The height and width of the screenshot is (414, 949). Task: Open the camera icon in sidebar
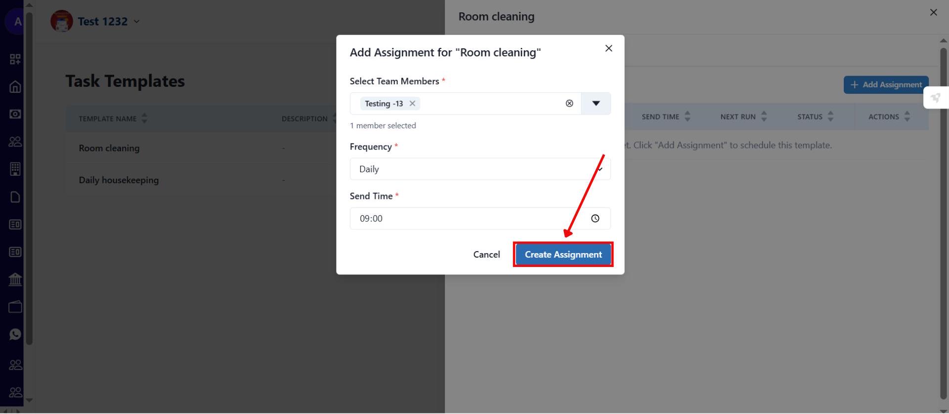point(15,114)
